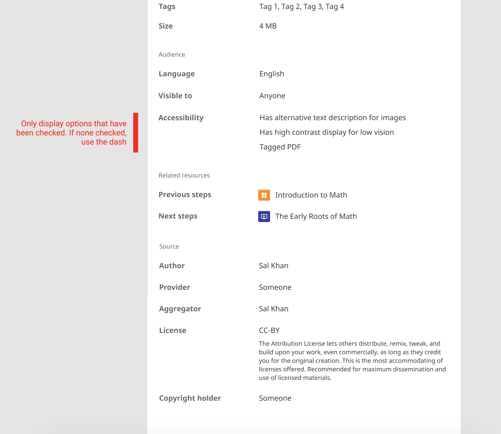Click the orange Introduction to Math topic icon

point(264,195)
